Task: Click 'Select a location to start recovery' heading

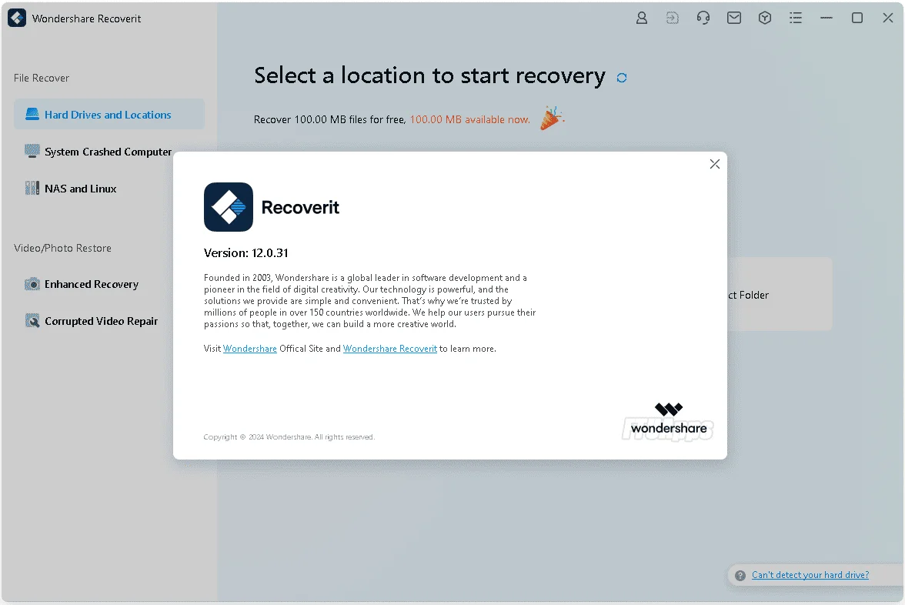Action: click(430, 75)
